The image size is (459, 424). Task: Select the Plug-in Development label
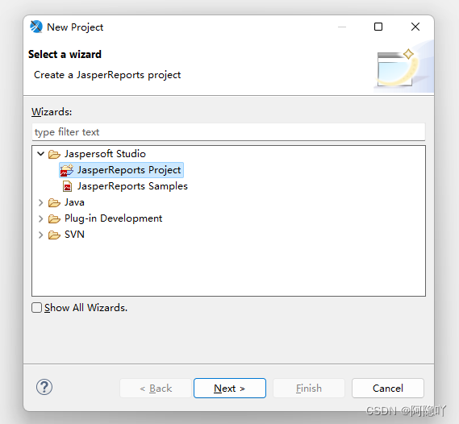click(x=113, y=218)
